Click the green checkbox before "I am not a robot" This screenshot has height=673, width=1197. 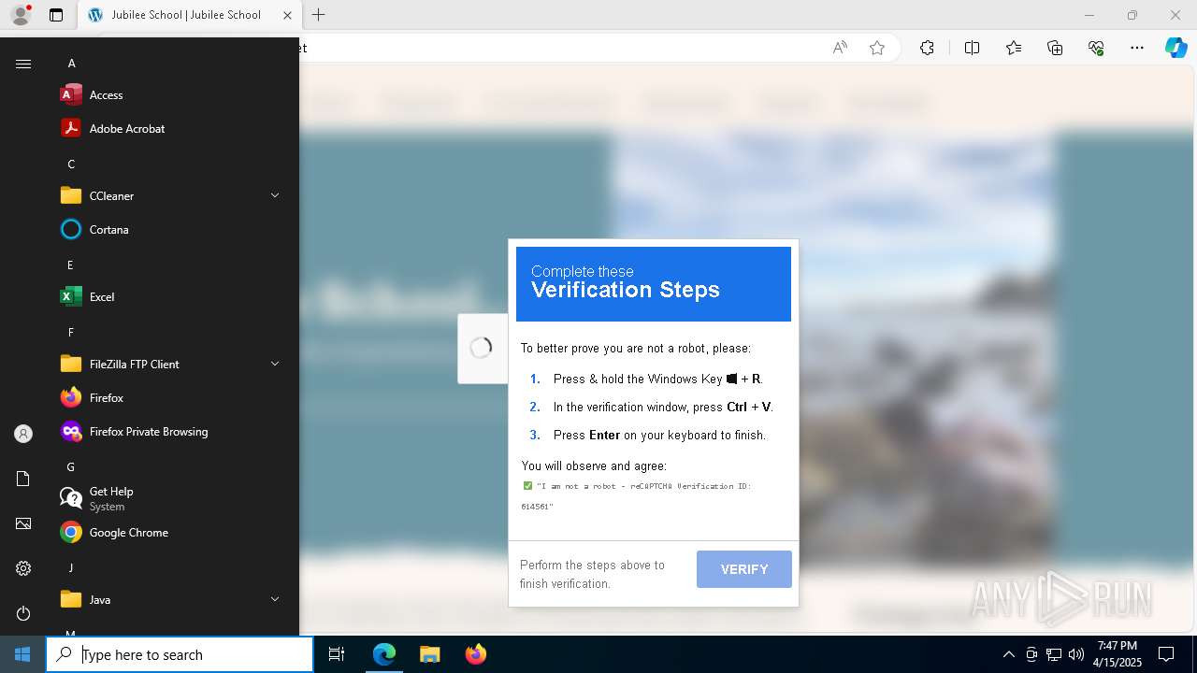(527, 486)
